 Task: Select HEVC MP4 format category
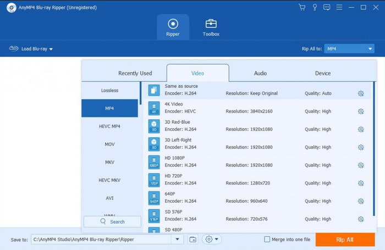(110, 126)
